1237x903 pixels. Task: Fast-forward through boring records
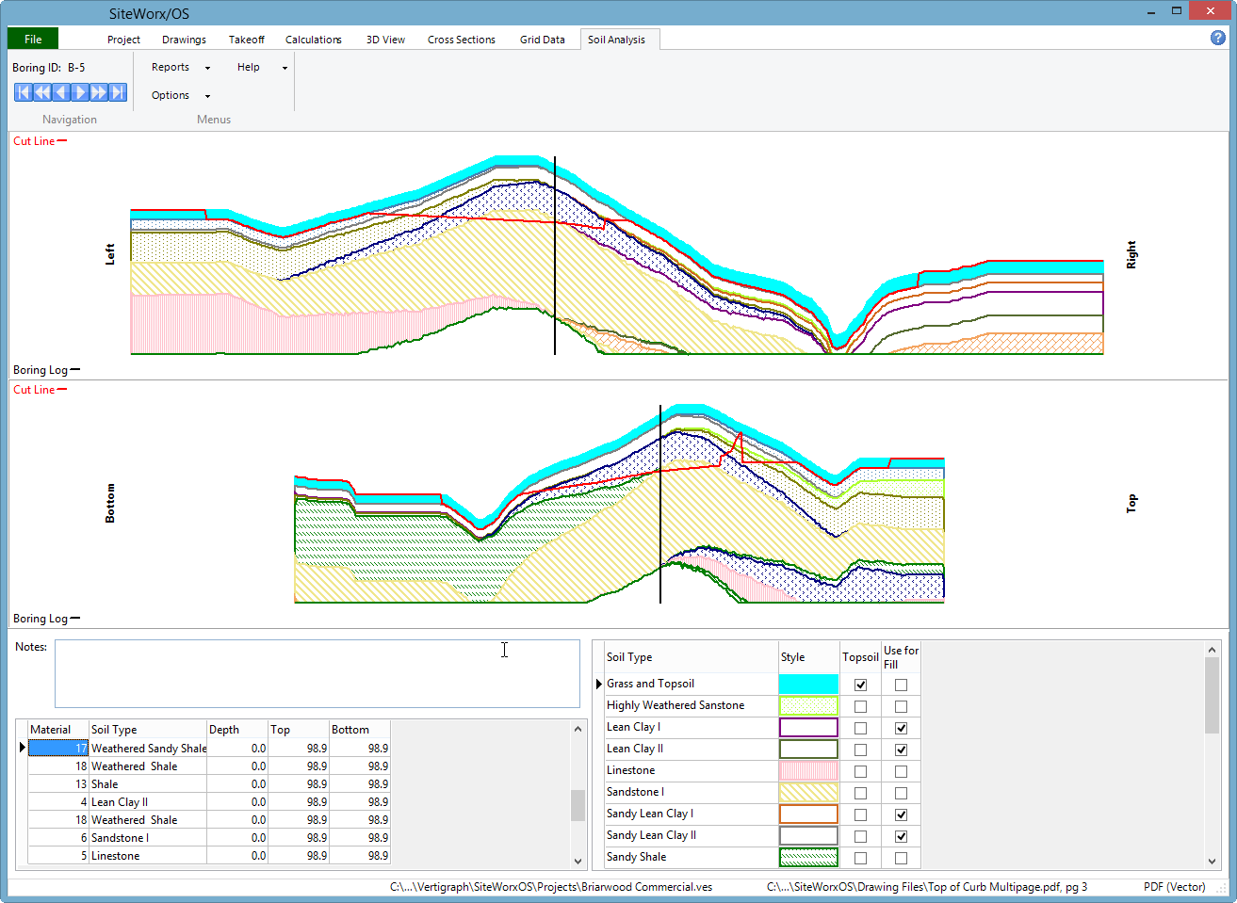[99, 91]
